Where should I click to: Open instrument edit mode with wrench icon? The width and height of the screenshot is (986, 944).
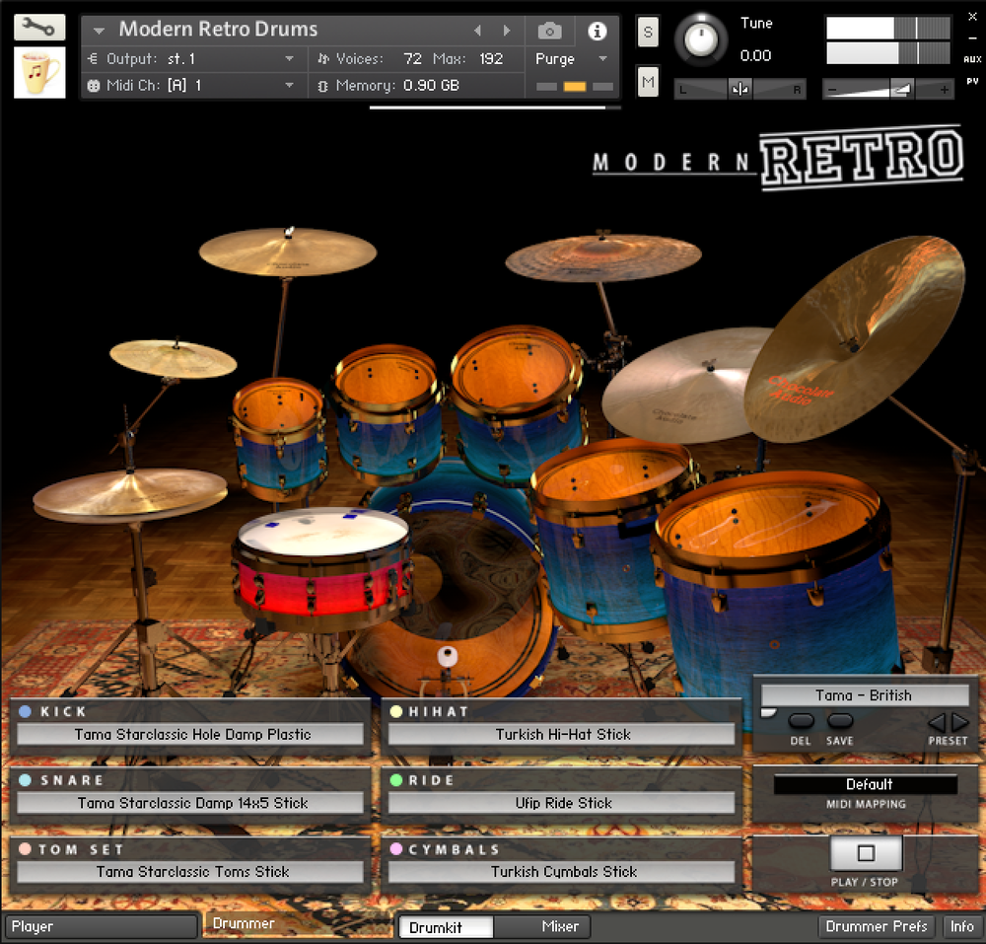[39, 27]
